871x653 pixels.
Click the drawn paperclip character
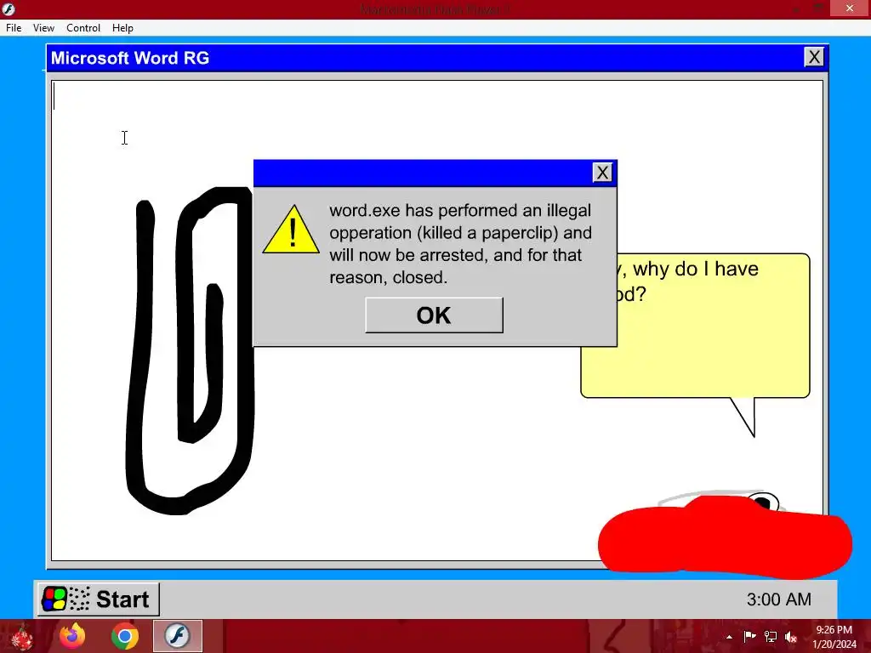(x=190, y=351)
